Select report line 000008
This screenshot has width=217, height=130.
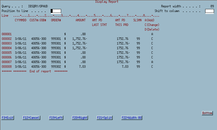tap(7, 67)
